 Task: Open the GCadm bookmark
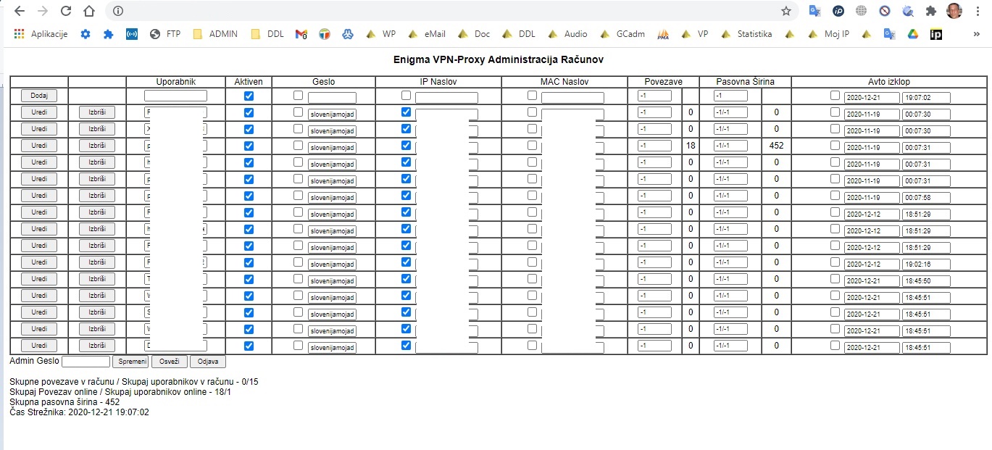point(624,34)
